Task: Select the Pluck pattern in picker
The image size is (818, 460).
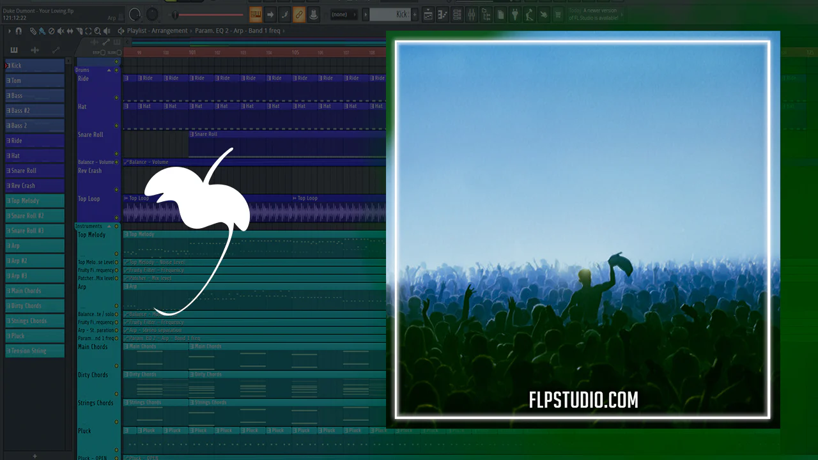Action: click(x=35, y=336)
